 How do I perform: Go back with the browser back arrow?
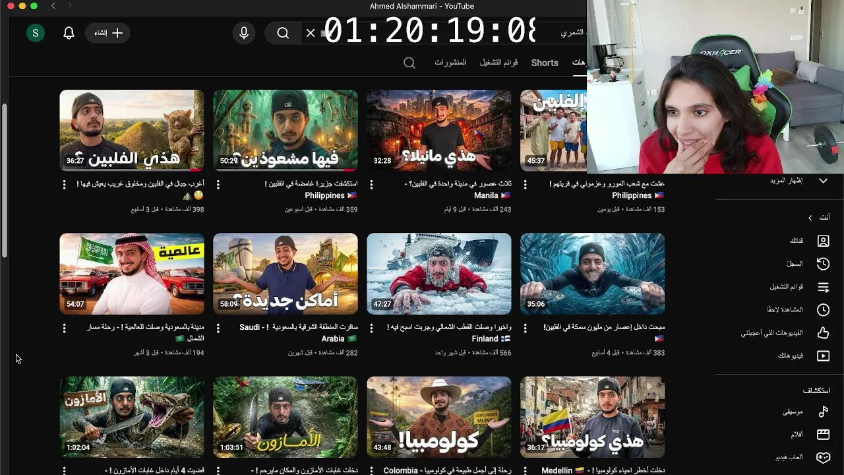(x=53, y=6)
